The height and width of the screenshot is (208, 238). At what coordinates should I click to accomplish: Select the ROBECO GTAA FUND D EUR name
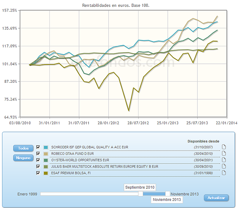(x=72, y=154)
